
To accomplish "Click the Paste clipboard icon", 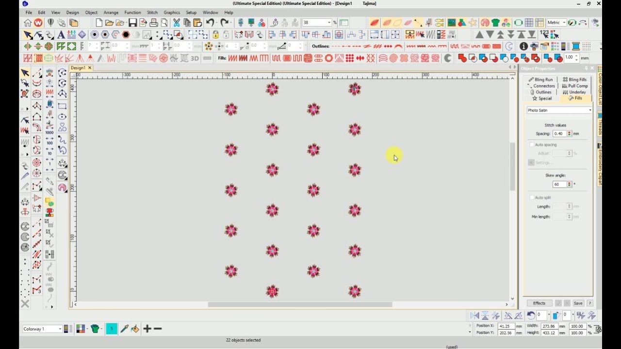I will coord(197,23).
